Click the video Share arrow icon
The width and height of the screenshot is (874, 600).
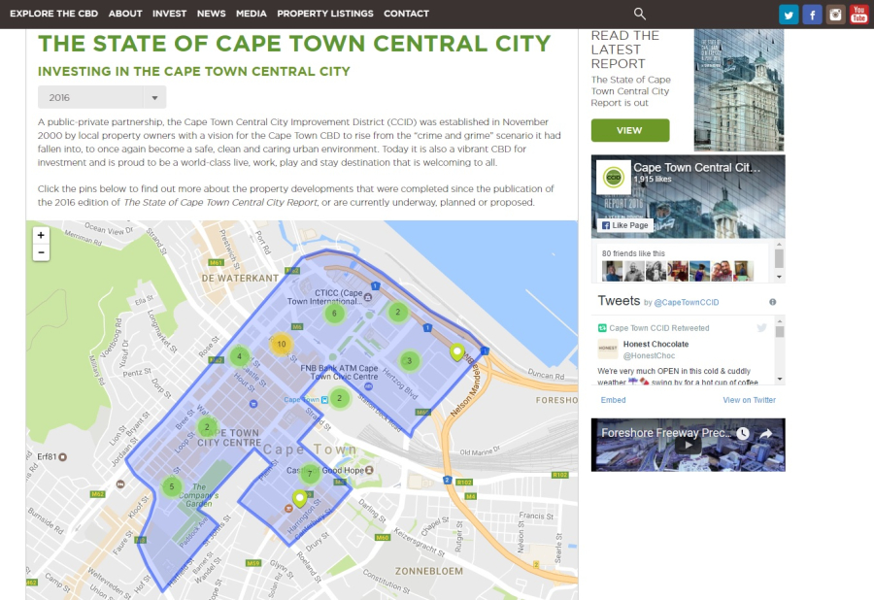point(766,433)
